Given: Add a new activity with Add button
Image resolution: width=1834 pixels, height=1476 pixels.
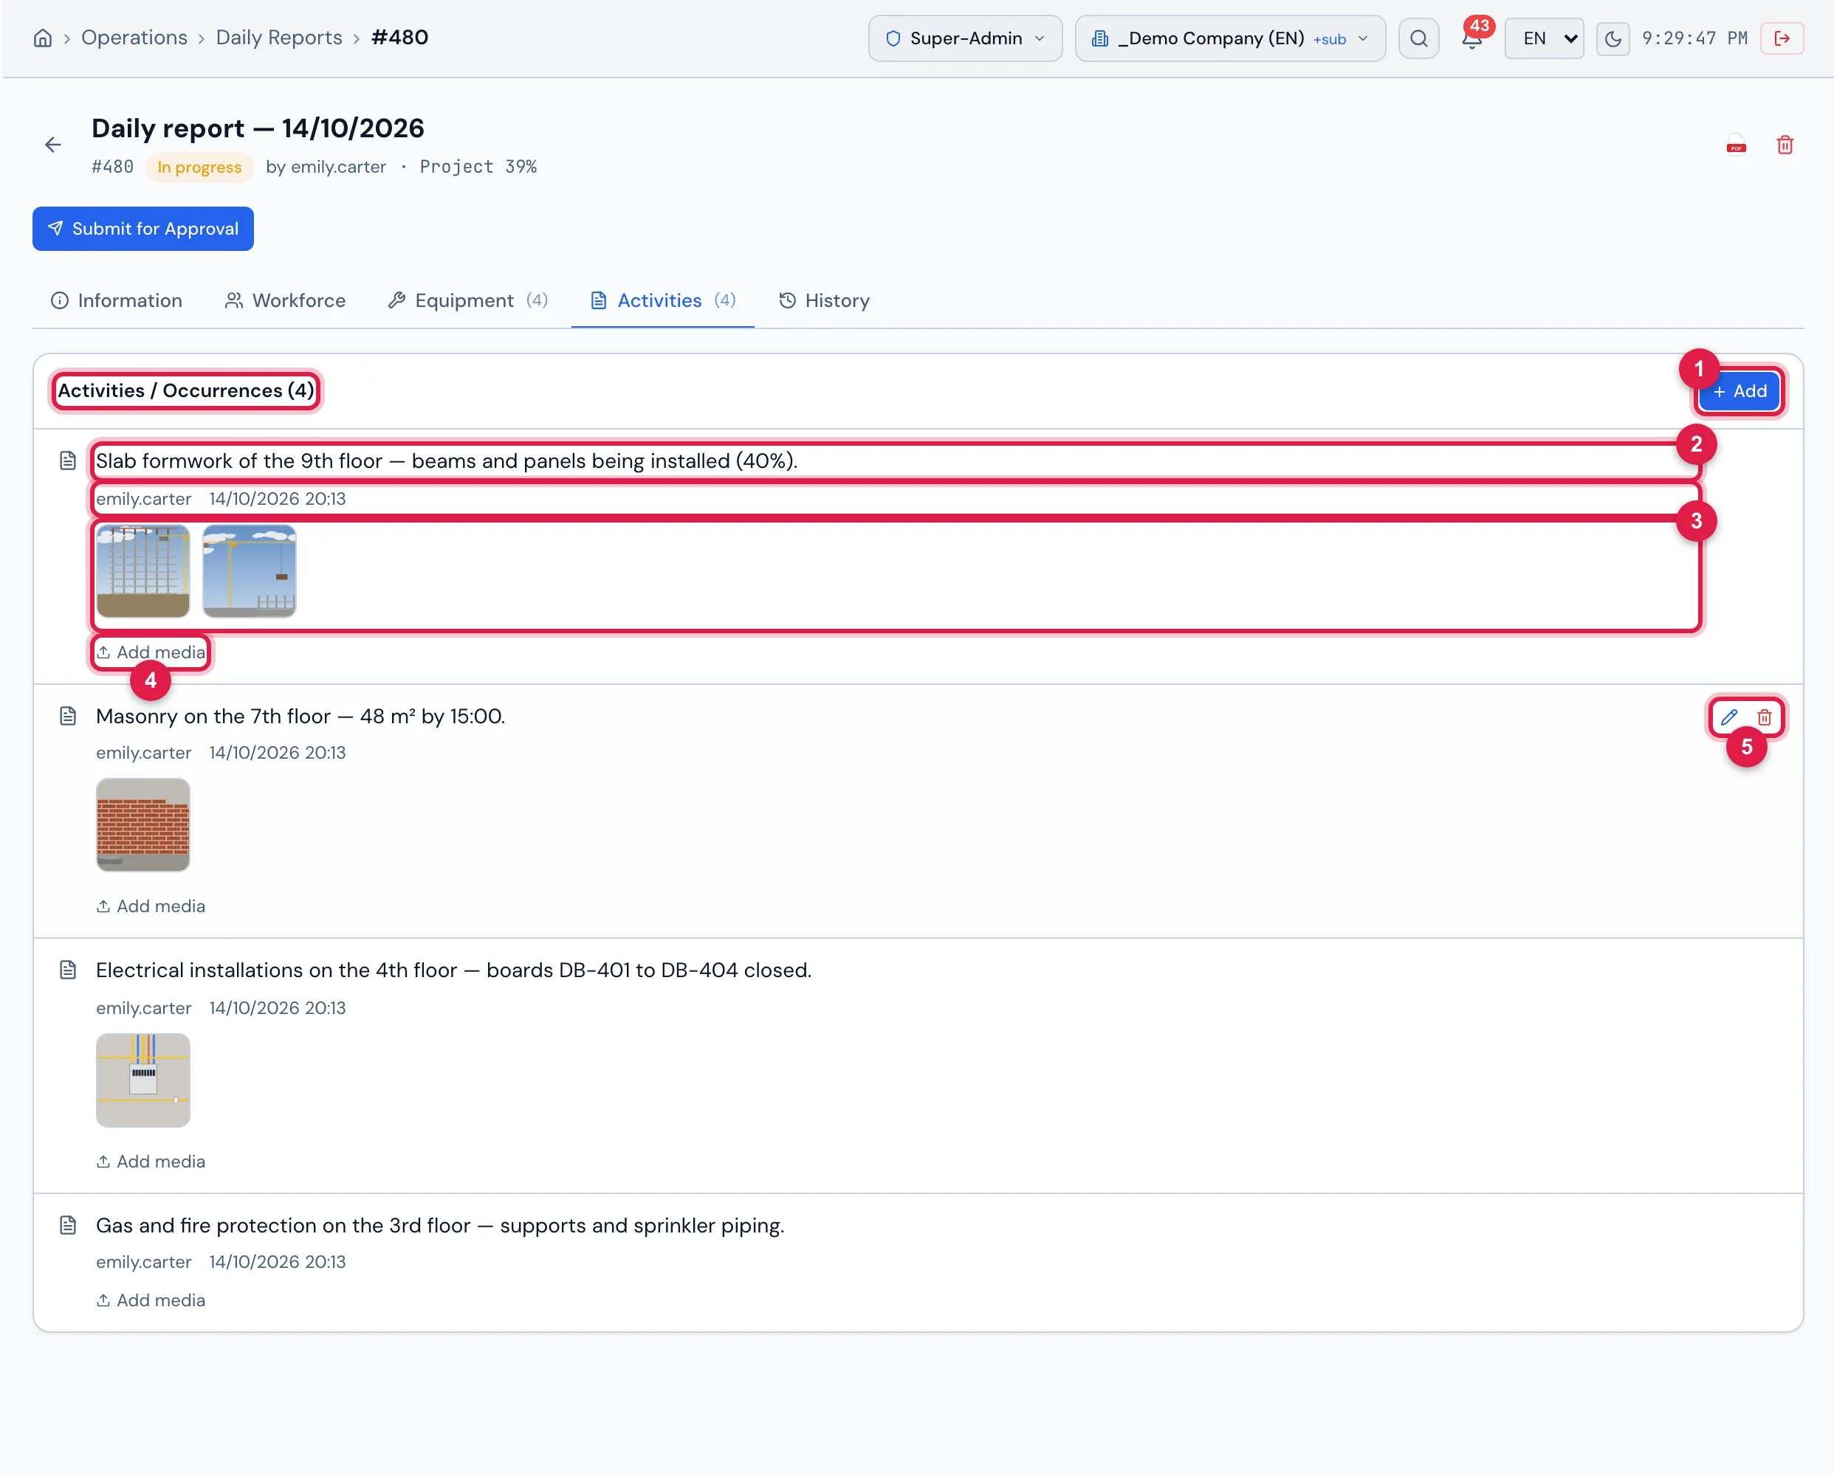Looking at the screenshot, I should (1739, 391).
